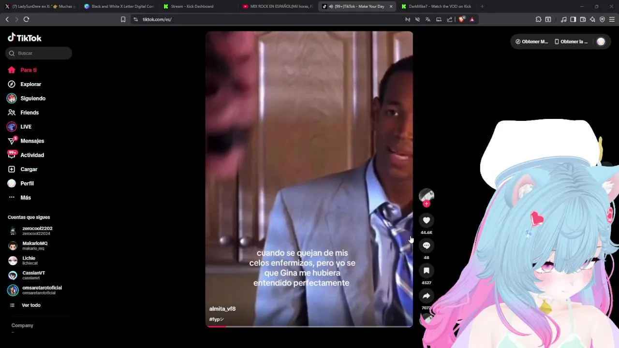The width and height of the screenshot is (619, 348).
Task: Like the video with the heart icon
Action: coord(426,220)
